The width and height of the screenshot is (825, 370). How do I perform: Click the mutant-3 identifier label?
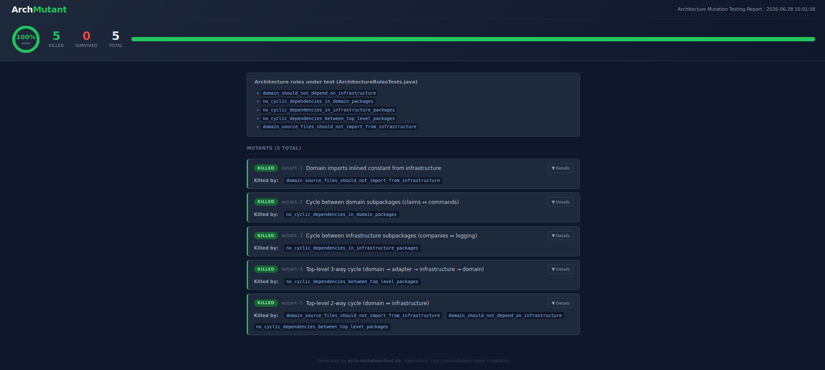pyautogui.click(x=292, y=236)
